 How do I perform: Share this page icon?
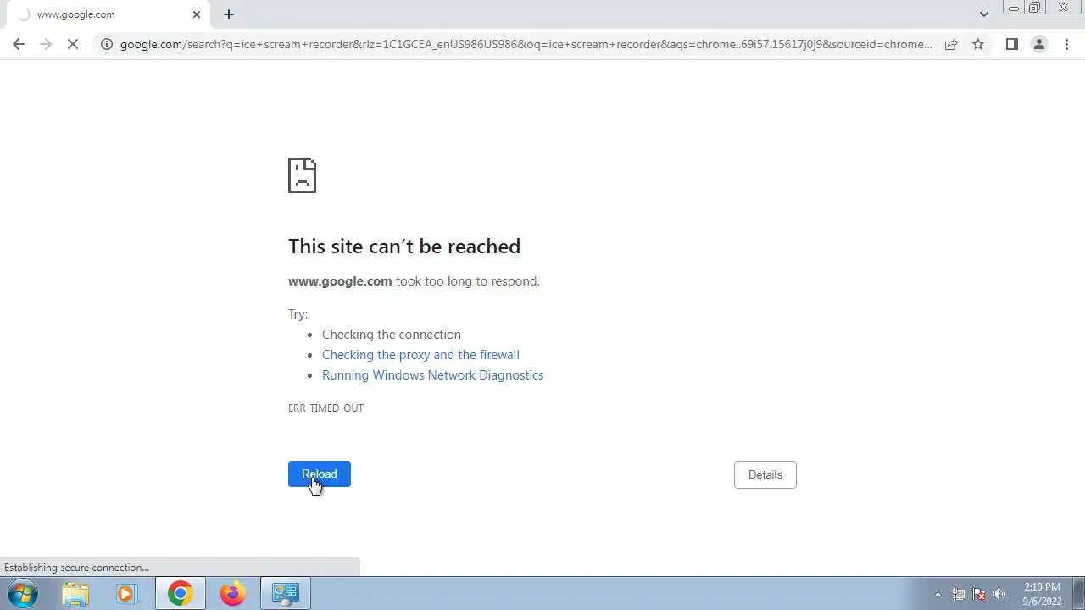pos(951,44)
